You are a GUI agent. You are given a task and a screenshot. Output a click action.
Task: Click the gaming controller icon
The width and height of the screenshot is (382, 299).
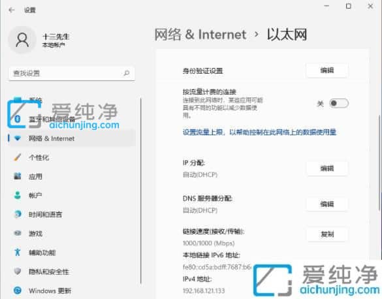pos(18,233)
